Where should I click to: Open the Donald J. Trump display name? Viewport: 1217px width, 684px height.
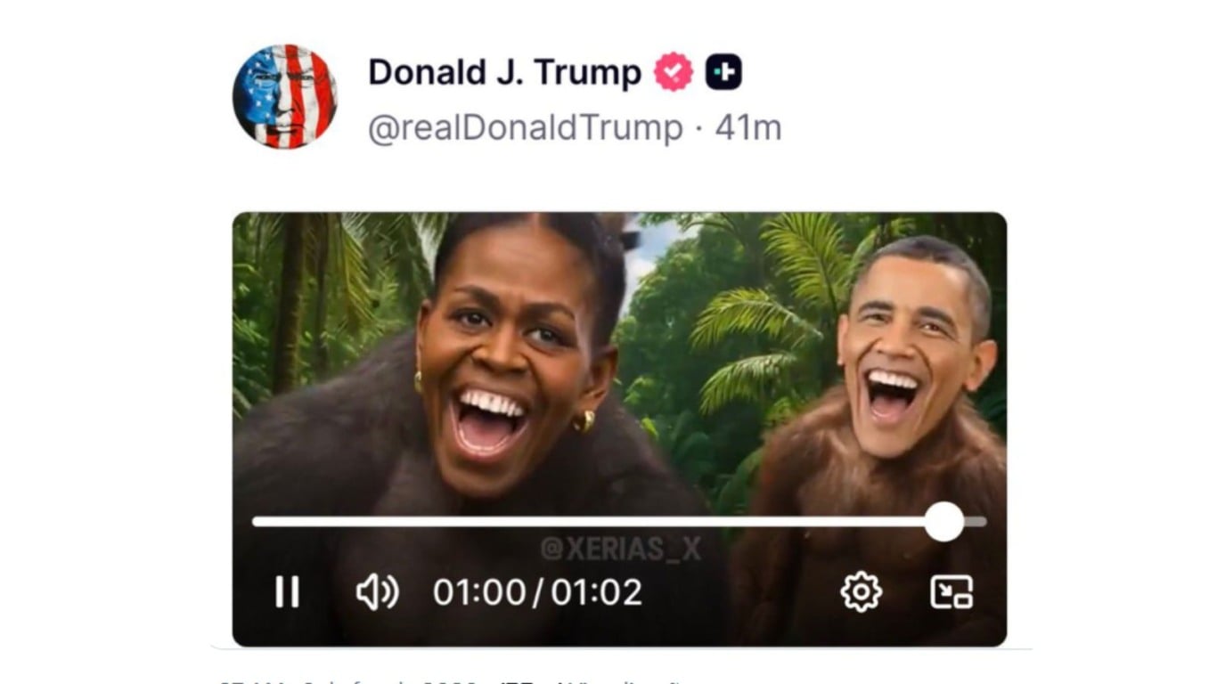[504, 73]
